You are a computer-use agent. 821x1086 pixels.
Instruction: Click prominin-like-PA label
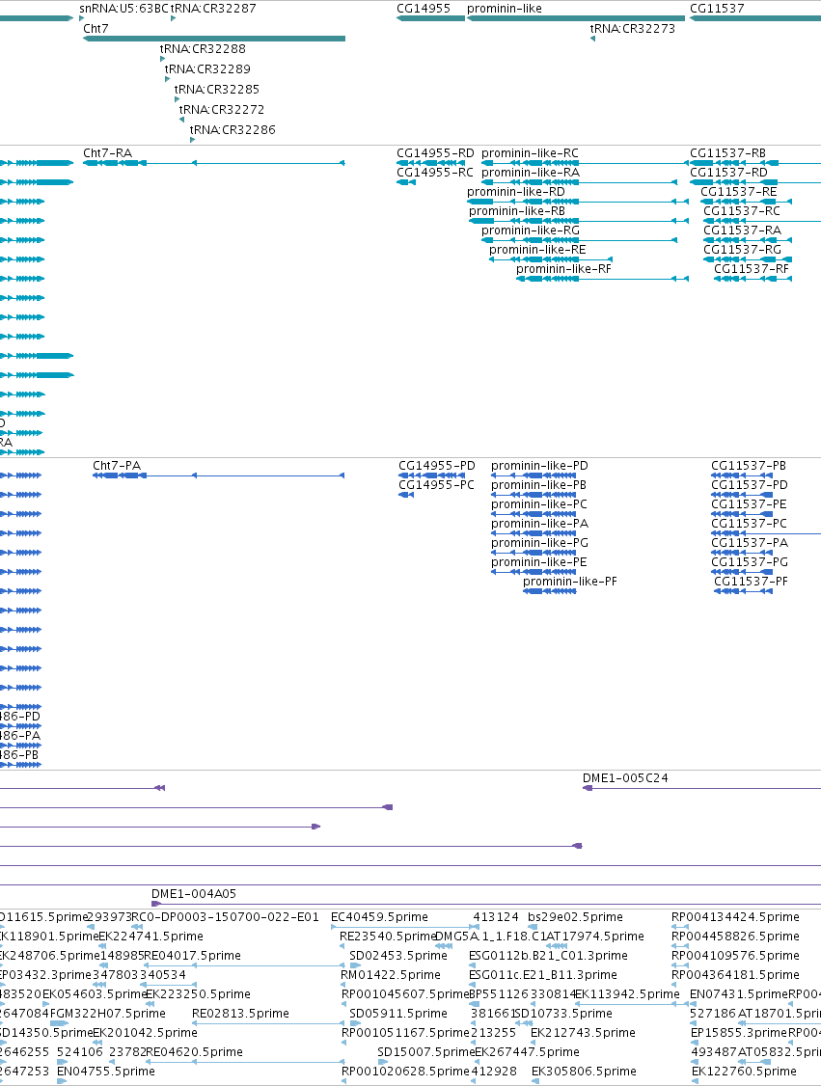point(539,524)
